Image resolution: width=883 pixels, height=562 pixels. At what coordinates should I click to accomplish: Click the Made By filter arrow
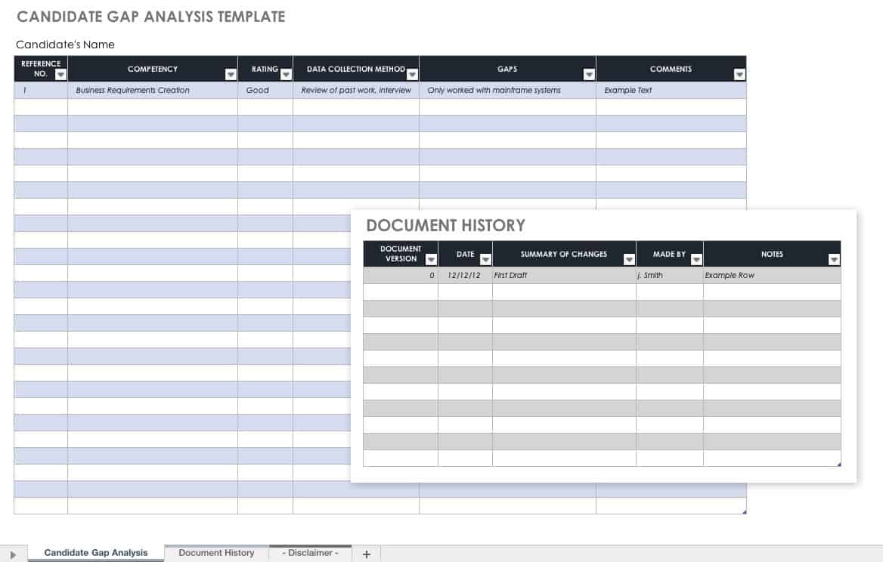tap(696, 260)
